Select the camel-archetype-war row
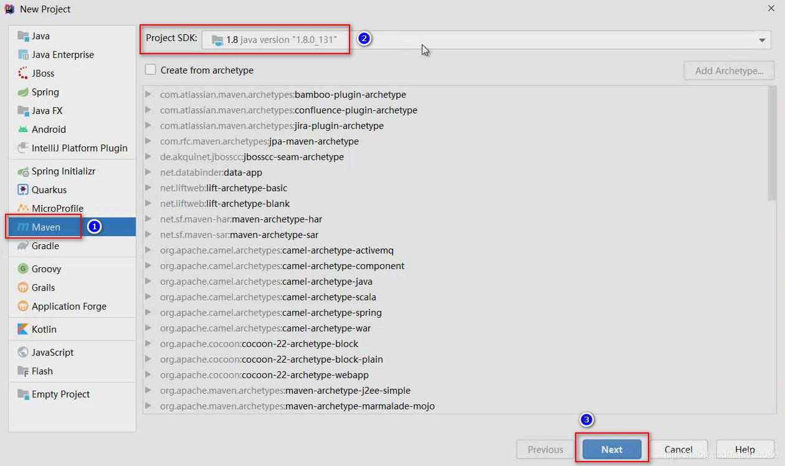 tap(455, 328)
